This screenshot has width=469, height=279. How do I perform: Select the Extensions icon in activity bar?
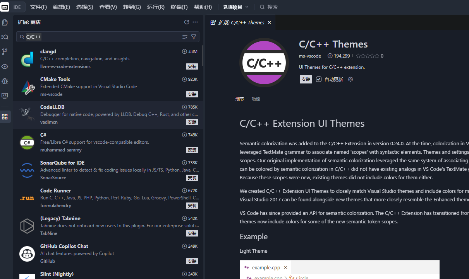(x=5, y=116)
